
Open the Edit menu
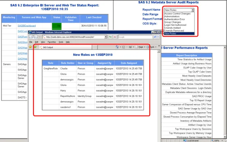37,42
